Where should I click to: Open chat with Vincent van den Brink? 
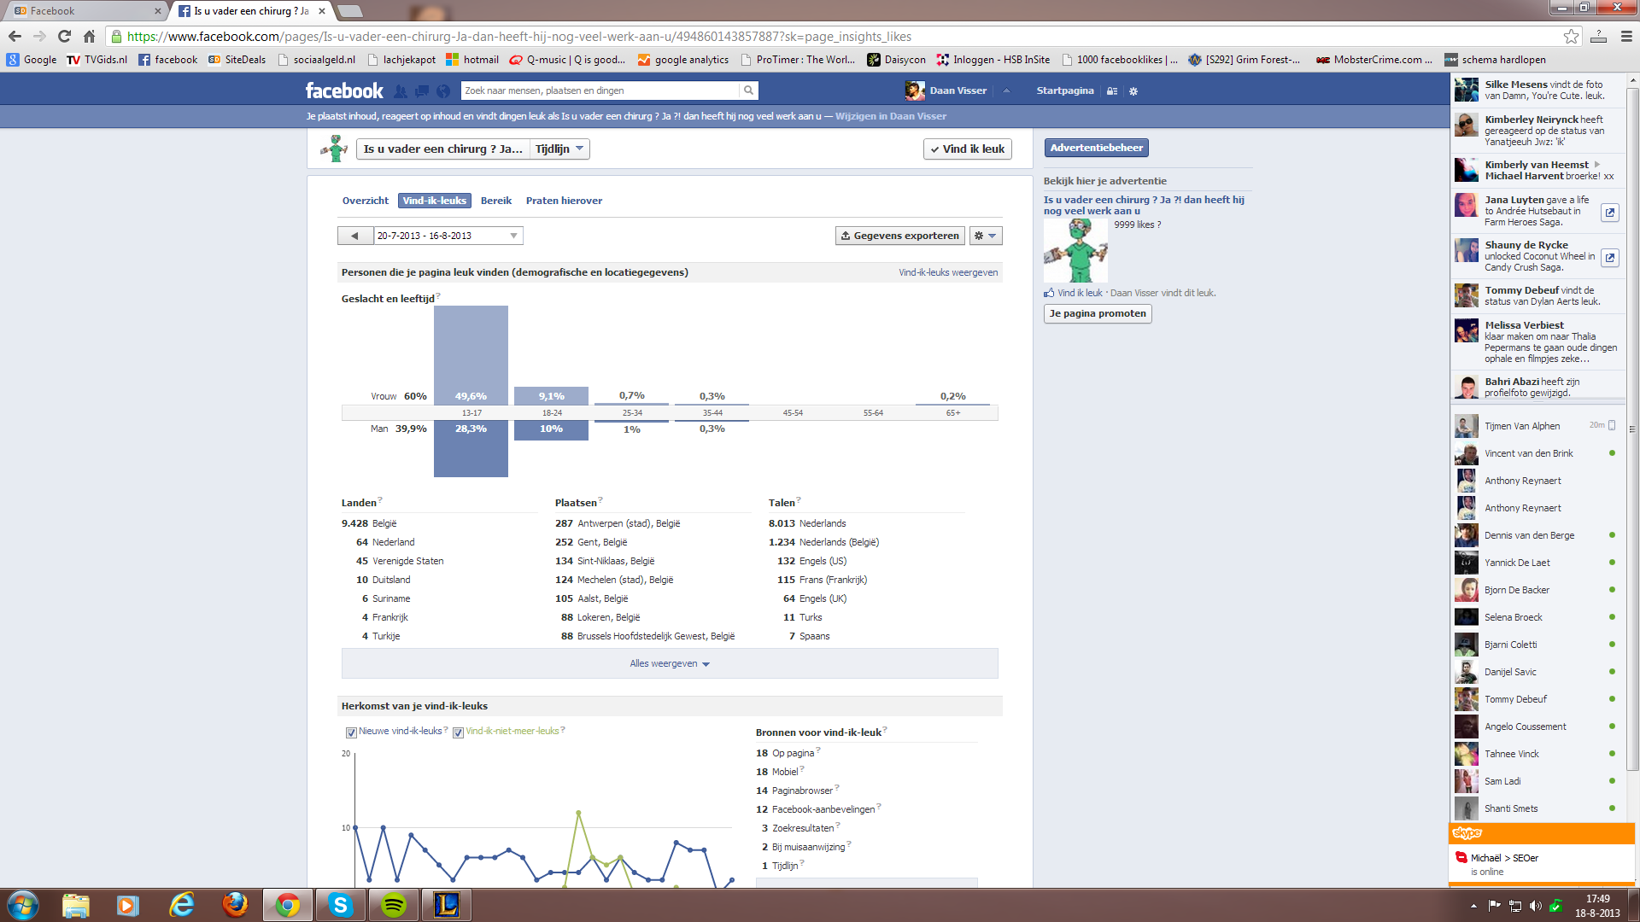click(x=1536, y=453)
